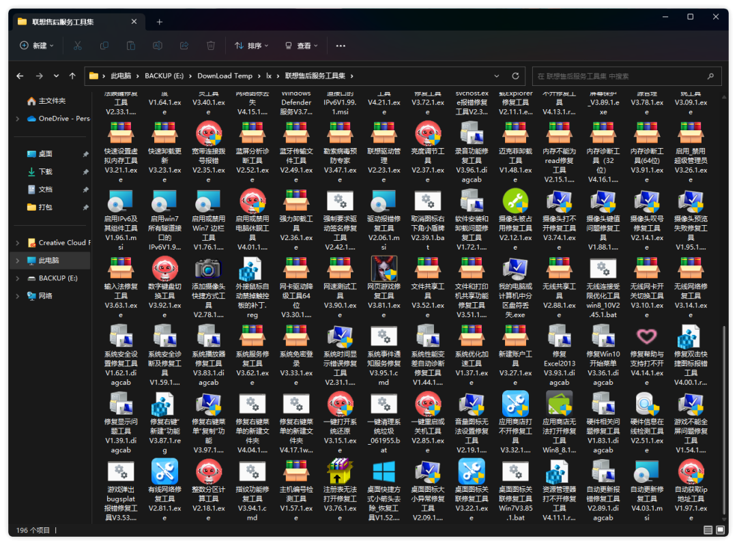Open 下载 in quick access

pos(45,172)
